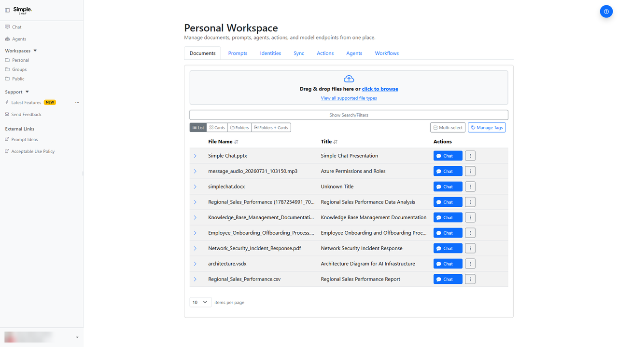Screen dimensions: 618x347
Task: Switch to the Actions tab
Action: 325,53
